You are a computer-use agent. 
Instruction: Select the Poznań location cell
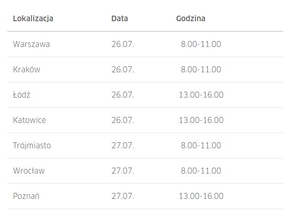pos(26,196)
